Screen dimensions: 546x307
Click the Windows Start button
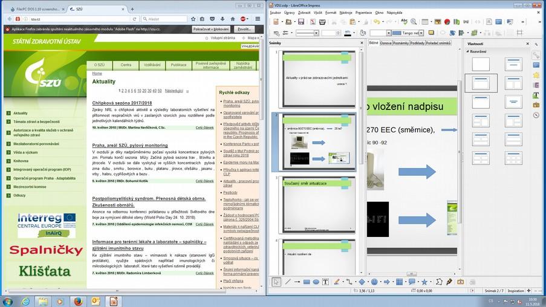7,302
